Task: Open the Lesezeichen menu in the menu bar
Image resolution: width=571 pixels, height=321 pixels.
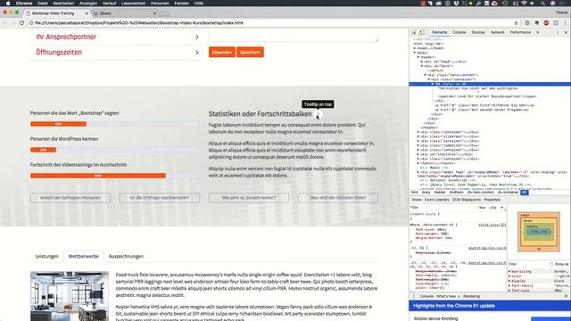Action: [134, 4]
